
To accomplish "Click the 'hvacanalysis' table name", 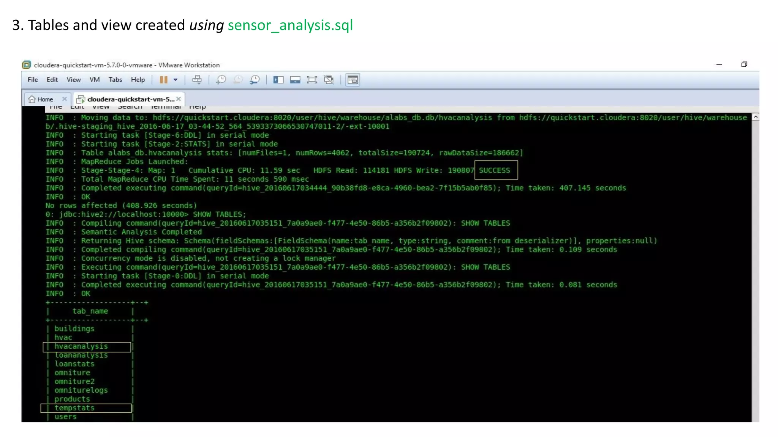I will [x=81, y=346].
